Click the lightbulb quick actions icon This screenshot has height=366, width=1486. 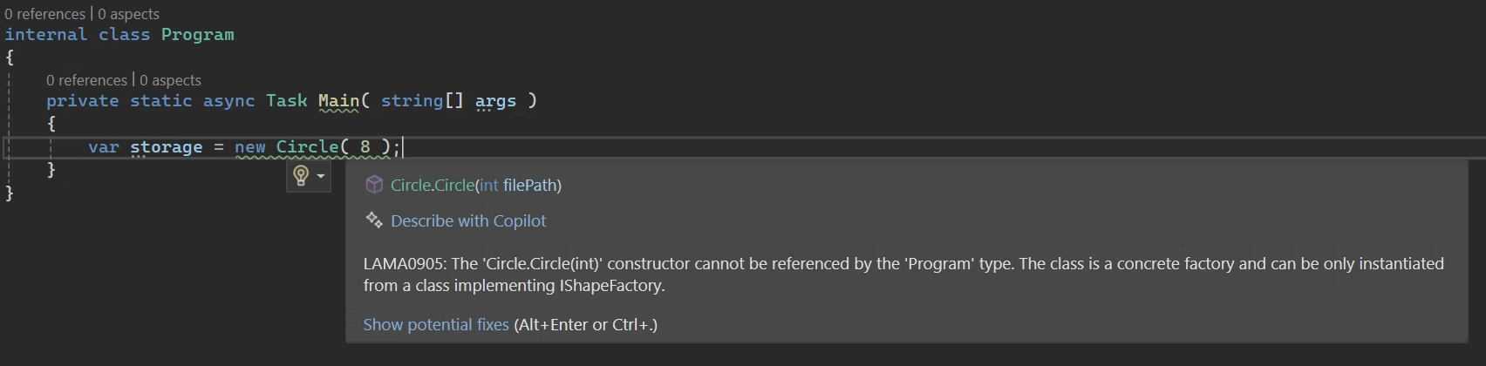pos(301,176)
